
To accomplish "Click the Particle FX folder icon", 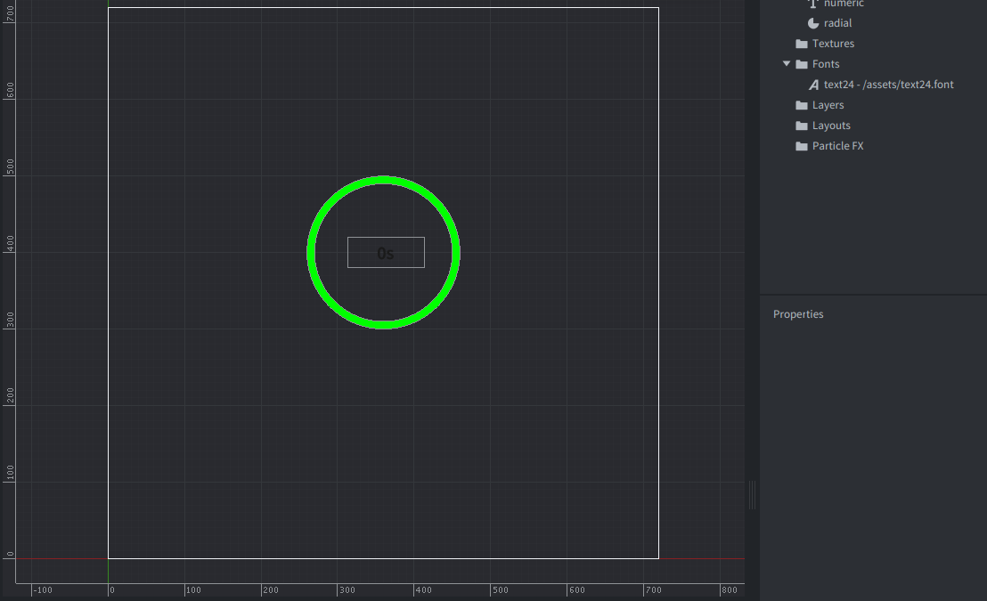I will pos(802,146).
